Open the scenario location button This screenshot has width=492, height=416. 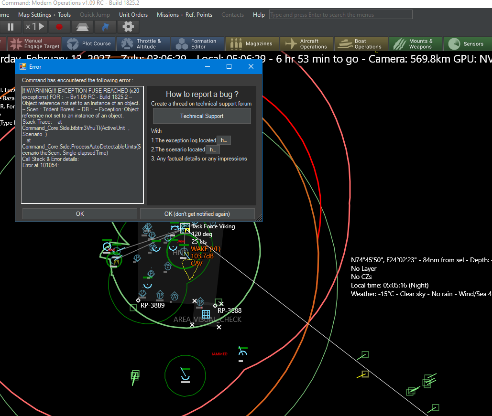click(213, 149)
